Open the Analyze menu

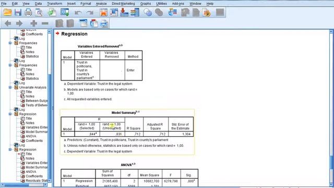point(101,4)
